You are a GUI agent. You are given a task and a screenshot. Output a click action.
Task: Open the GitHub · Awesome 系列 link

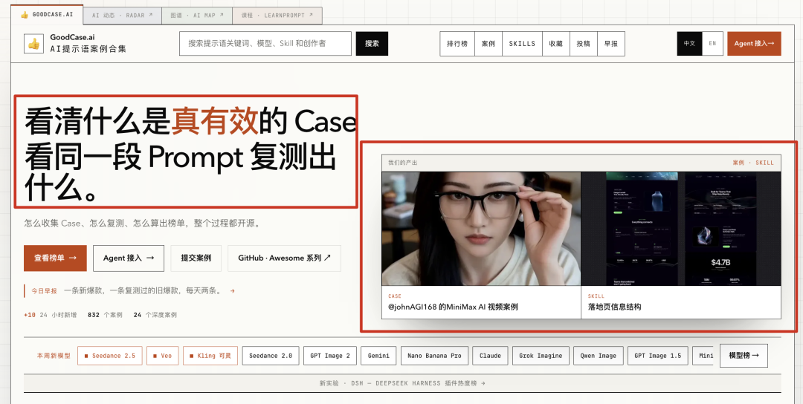coord(284,258)
